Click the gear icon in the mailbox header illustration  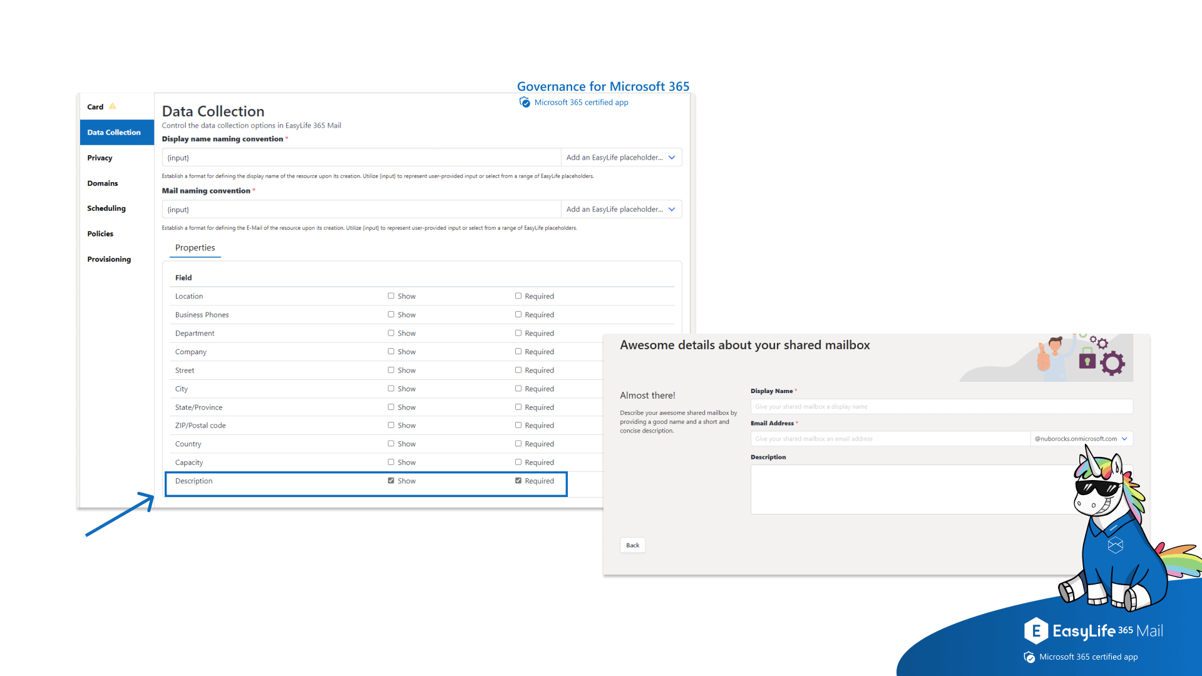click(x=1113, y=362)
